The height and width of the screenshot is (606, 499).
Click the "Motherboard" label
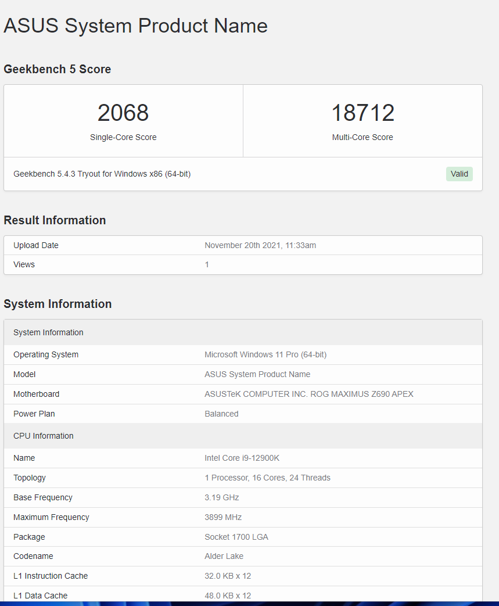pyautogui.click(x=37, y=394)
